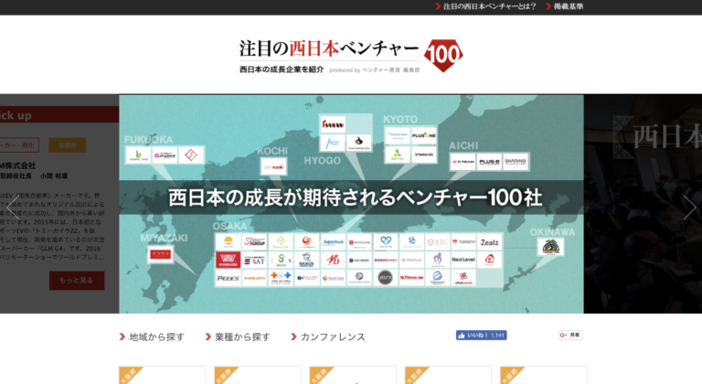This screenshot has width=702, height=384.
Task: Click the Zealz logo in Osaka grid
Action: coord(489,242)
